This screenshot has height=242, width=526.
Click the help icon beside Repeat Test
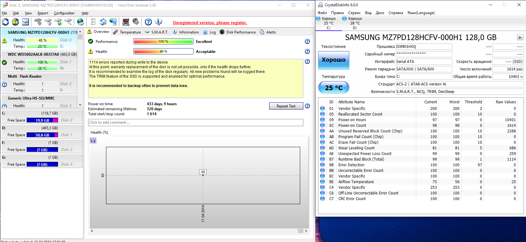point(307,106)
